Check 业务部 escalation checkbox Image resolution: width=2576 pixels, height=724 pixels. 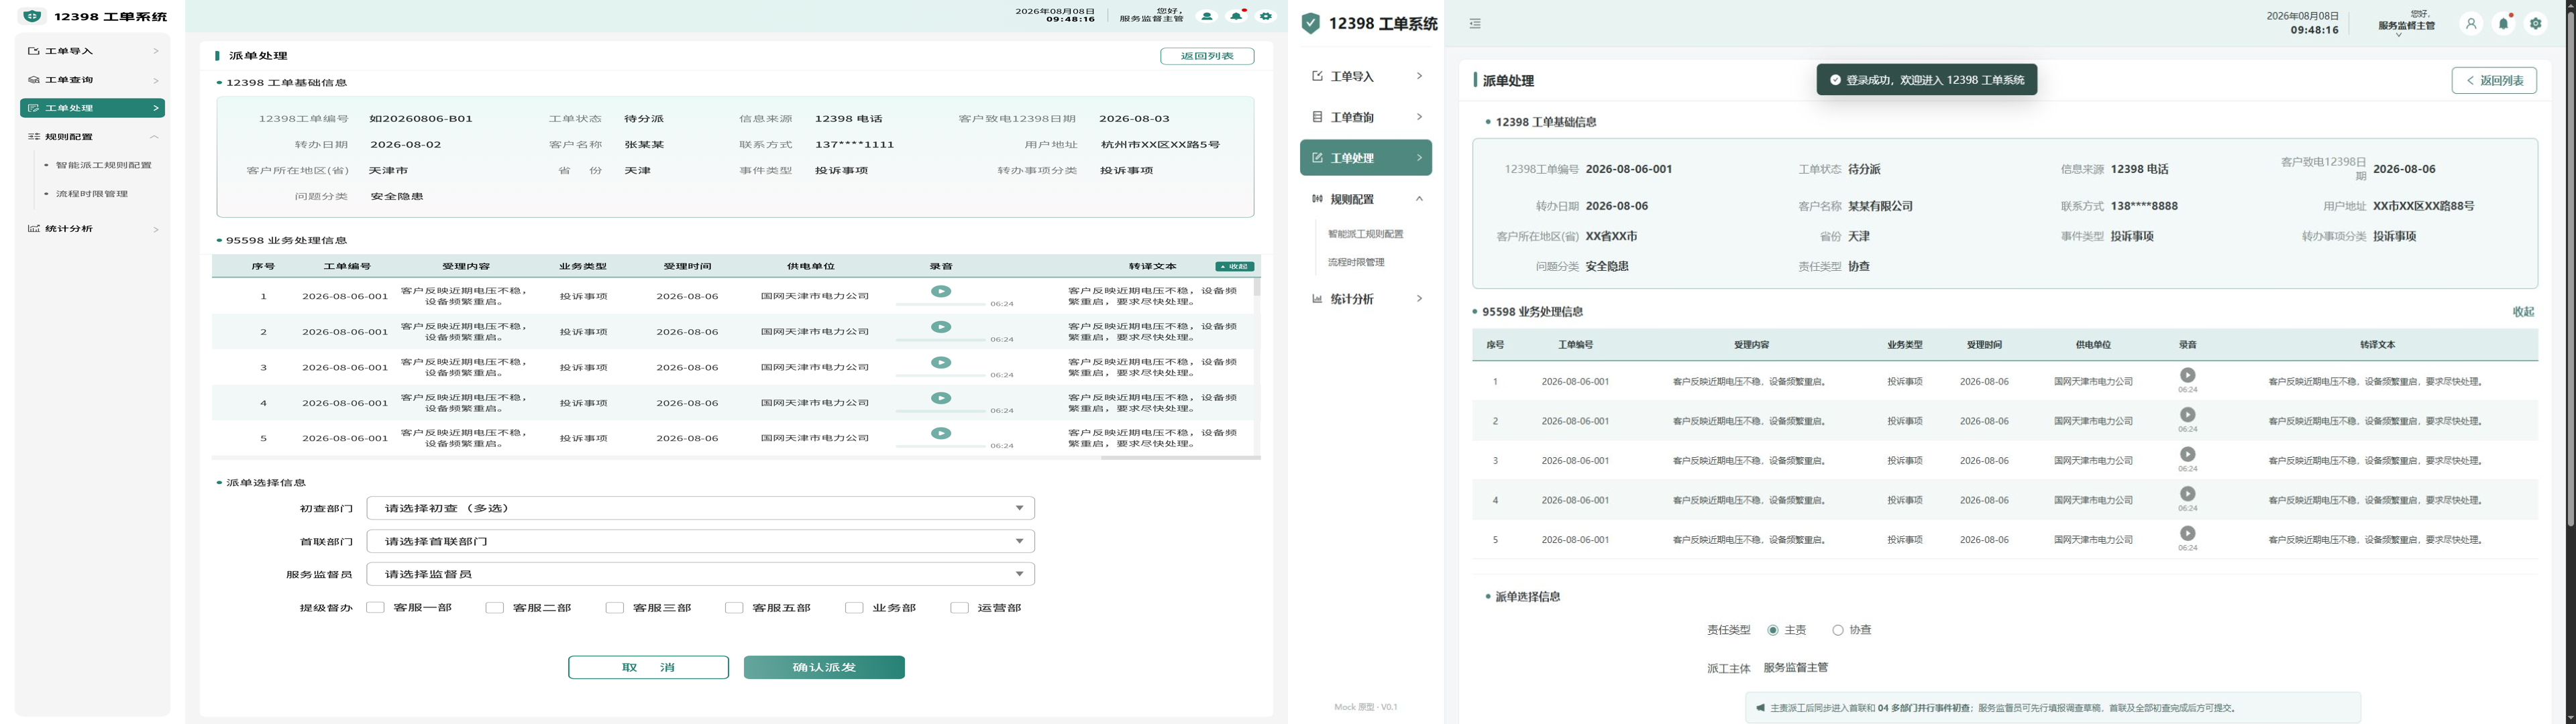[854, 607]
